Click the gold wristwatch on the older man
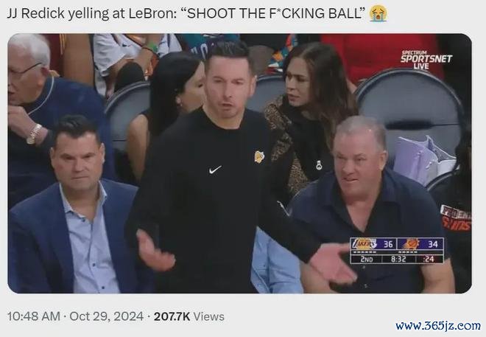This screenshot has height=337, width=486. [34, 134]
